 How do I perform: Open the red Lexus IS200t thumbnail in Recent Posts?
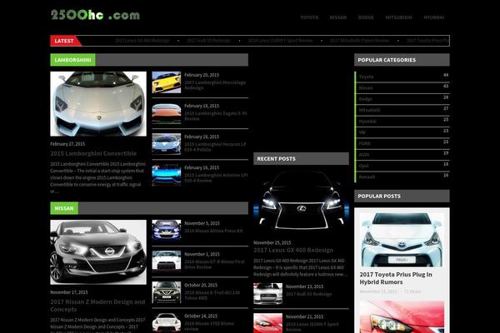click(267, 323)
